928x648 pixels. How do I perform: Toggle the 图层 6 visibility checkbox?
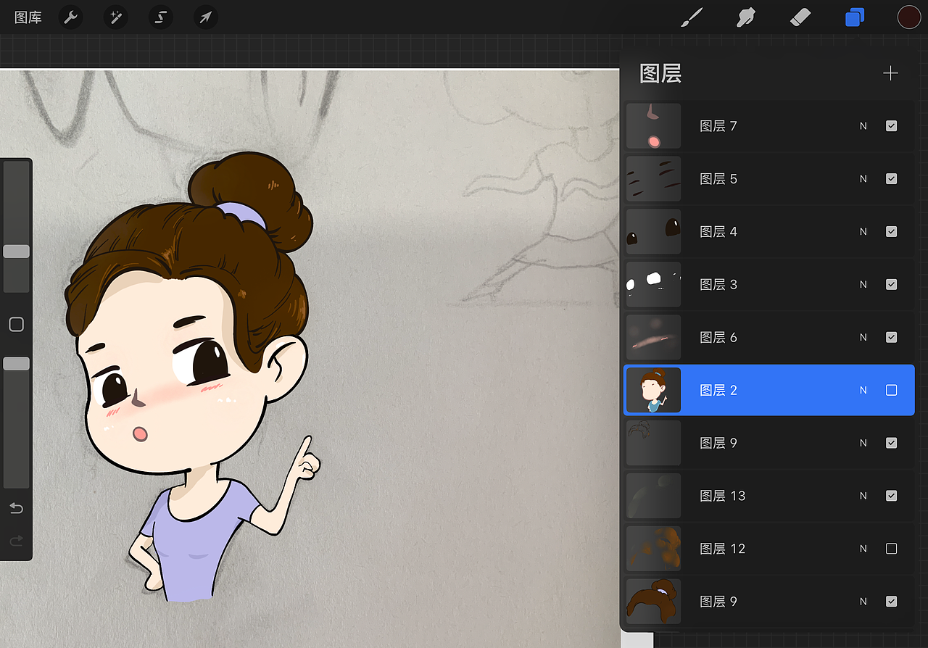(892, 338)
